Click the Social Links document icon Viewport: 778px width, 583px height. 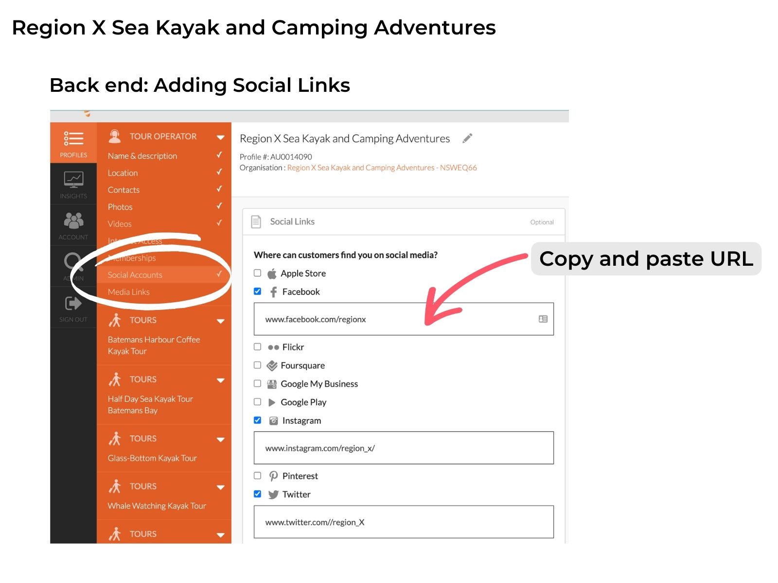tap(256, 222)
